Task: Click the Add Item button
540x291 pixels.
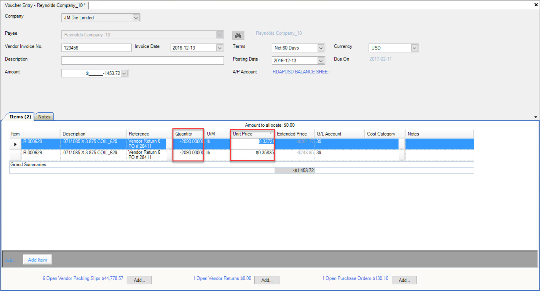Action: click(38, 260)
